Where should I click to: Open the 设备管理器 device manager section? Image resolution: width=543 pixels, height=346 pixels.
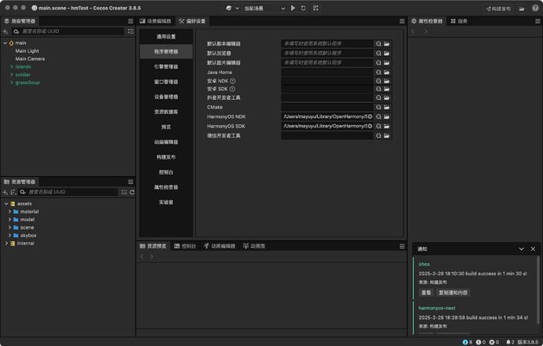(x=166, y=97)
